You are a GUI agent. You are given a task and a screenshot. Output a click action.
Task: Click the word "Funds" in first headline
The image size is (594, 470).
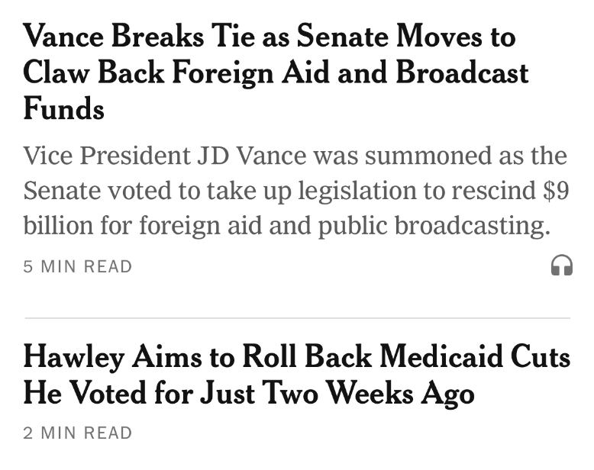64,109
